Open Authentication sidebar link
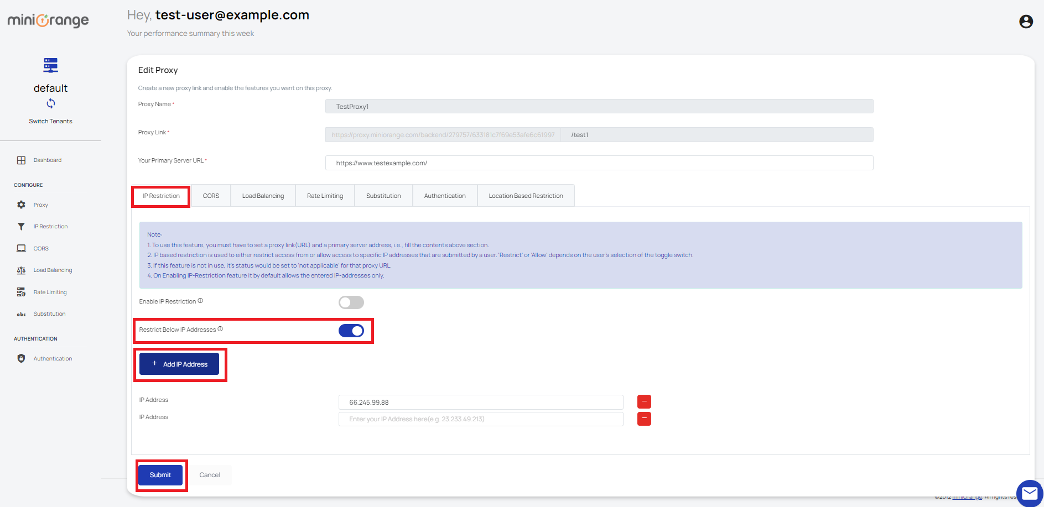This screenshot has height=507, width=1044. [53, 359]
